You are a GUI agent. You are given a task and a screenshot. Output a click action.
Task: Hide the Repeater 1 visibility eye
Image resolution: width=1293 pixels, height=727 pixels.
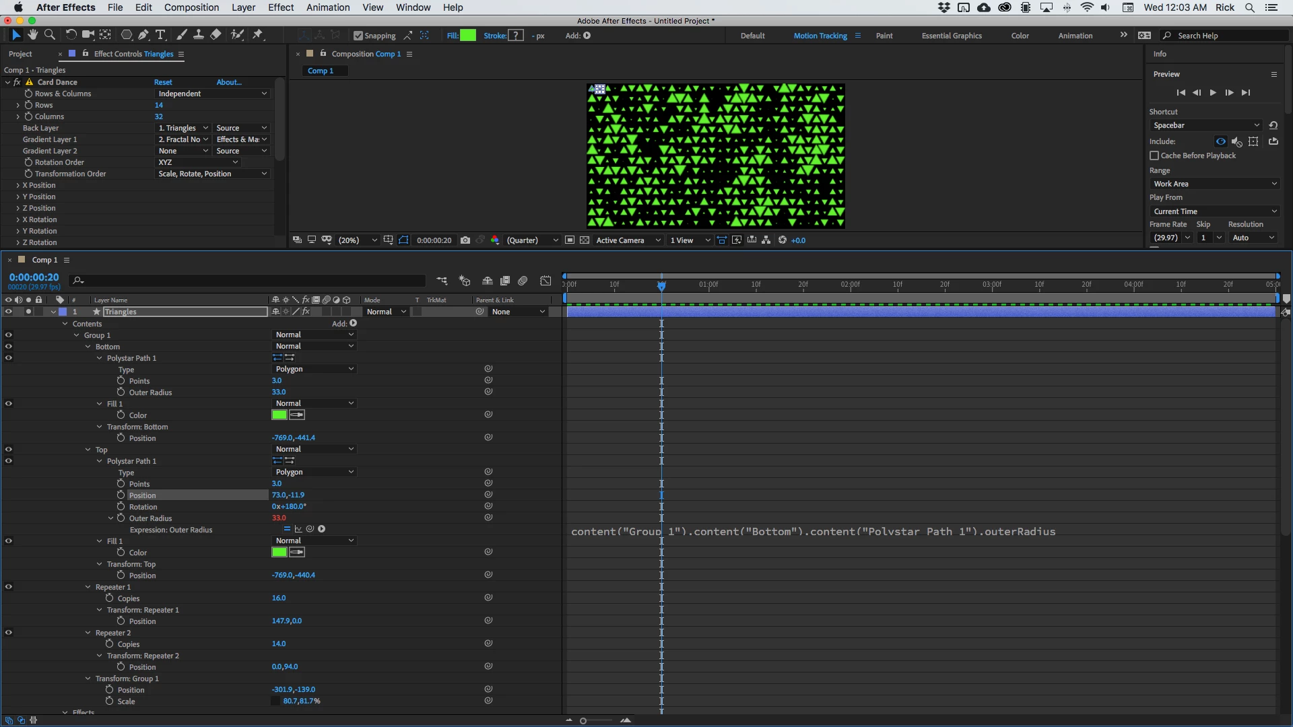click(9, 587)
